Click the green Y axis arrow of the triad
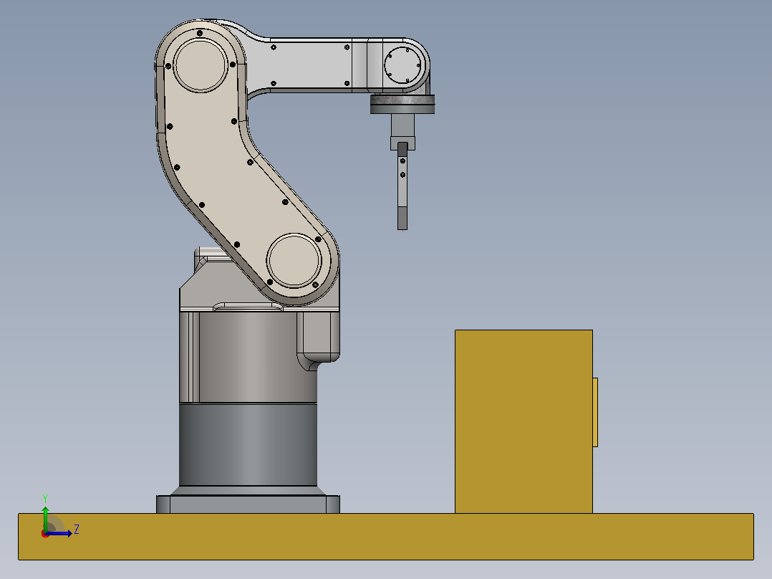 (45, 518)
